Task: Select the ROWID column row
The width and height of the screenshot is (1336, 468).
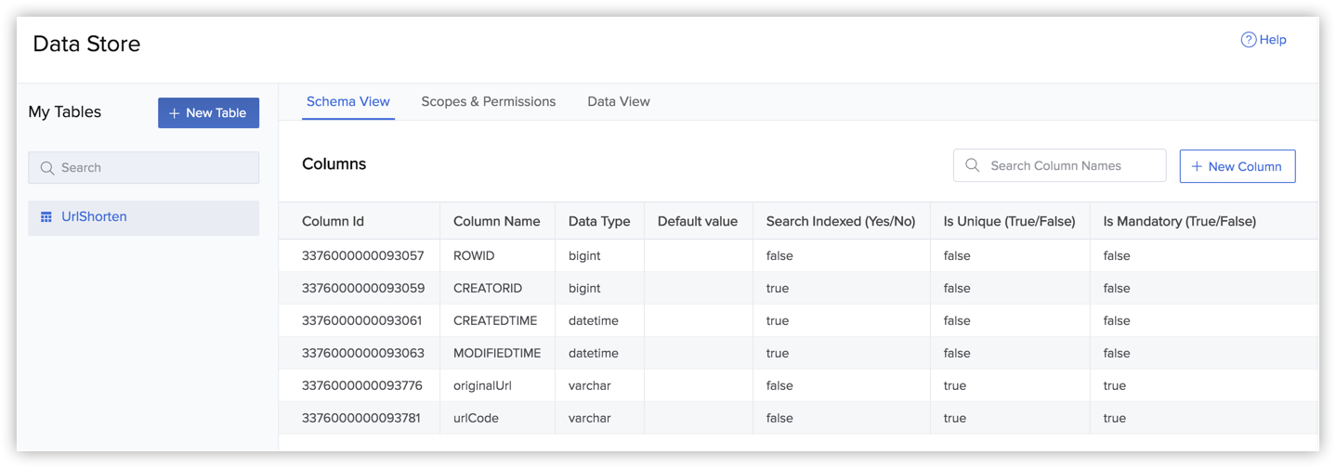Action: [474, 255]
